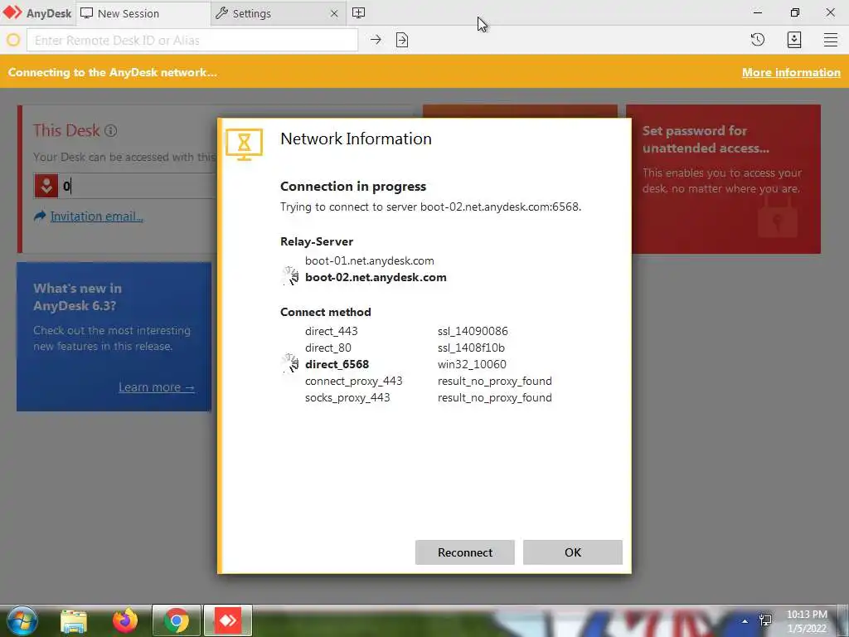
Task: Click the network tray icon
Action: point(765,620)
